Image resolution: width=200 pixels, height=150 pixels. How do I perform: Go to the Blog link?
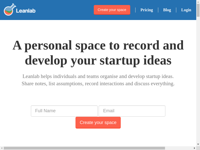(x=167, y=10)
